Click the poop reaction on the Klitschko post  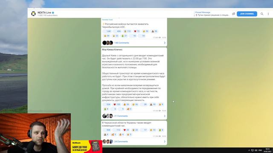coord(153,105)
